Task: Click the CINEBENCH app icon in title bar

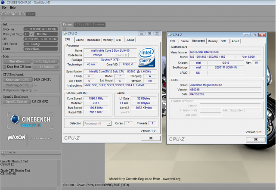Action: click(x=3, y=2)
